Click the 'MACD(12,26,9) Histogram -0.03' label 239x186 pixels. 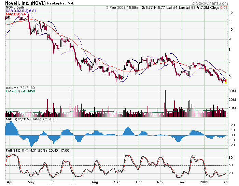(32, 119)
